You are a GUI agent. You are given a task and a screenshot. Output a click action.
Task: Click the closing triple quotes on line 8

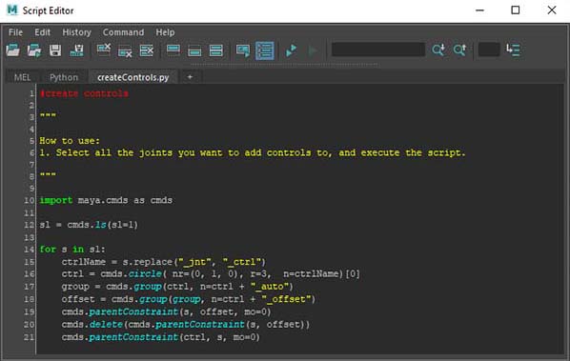pos(48,174)
